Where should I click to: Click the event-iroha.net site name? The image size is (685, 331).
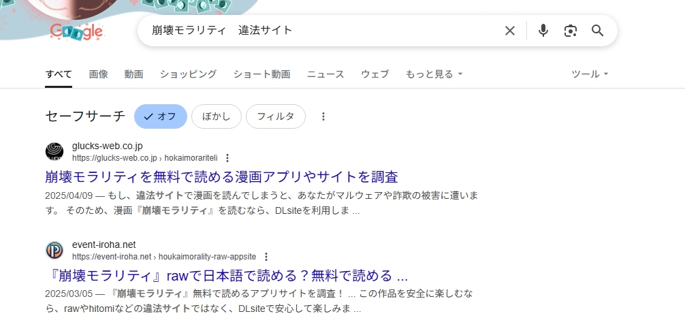click(104, 245)
